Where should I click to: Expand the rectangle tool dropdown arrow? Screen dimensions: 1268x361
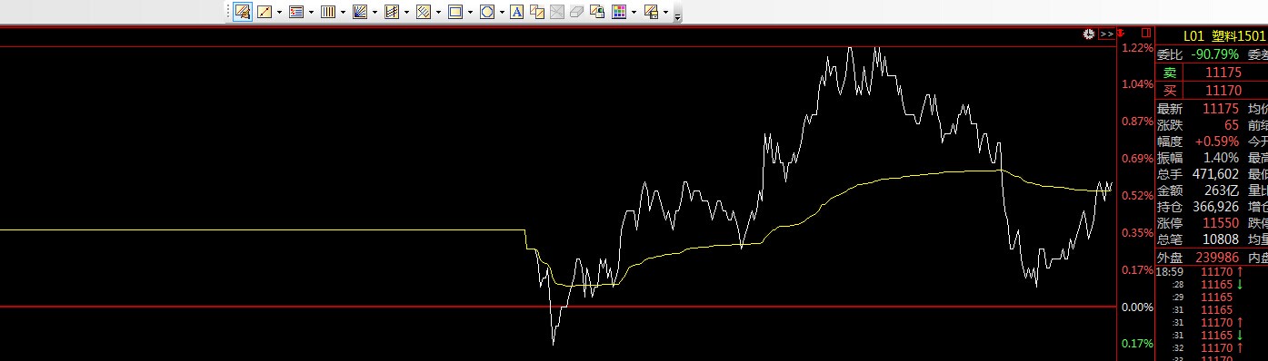470,12
